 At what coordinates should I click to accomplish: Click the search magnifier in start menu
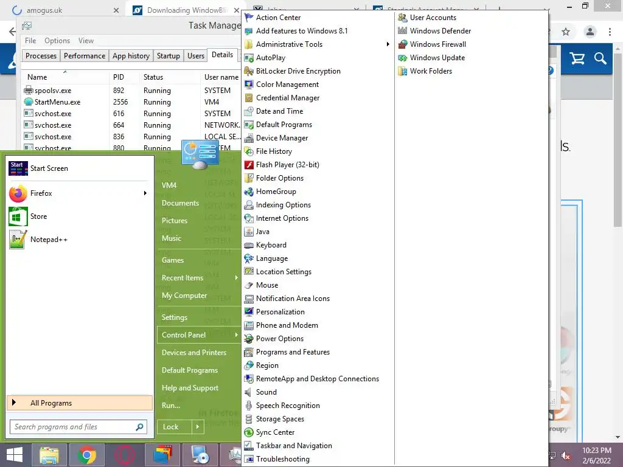tap(139, 427)
